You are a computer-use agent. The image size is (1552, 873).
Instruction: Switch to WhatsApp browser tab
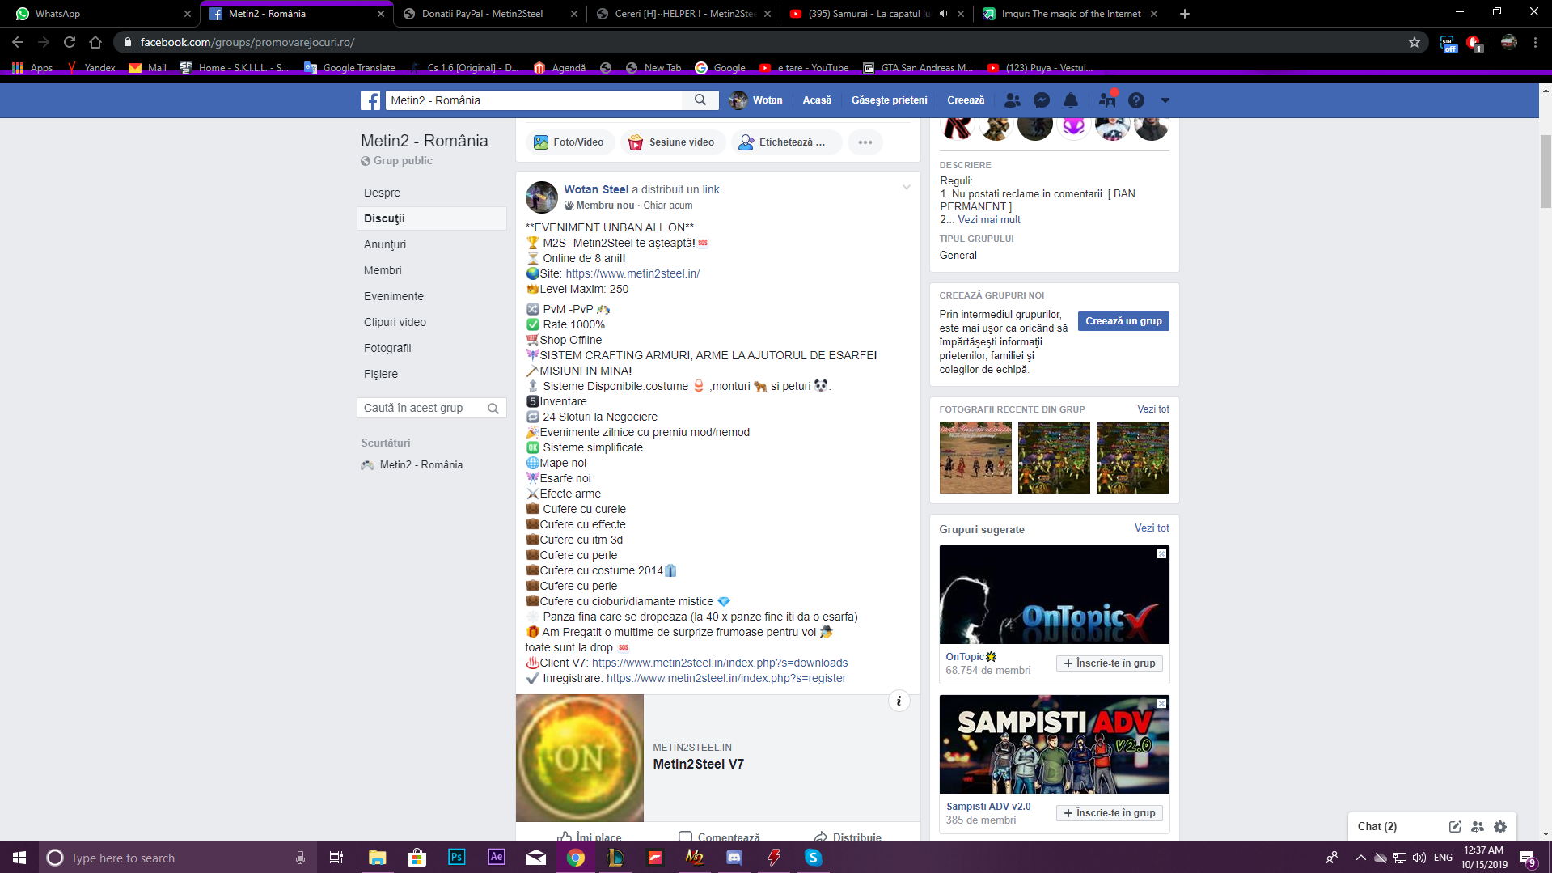[99, 14]
